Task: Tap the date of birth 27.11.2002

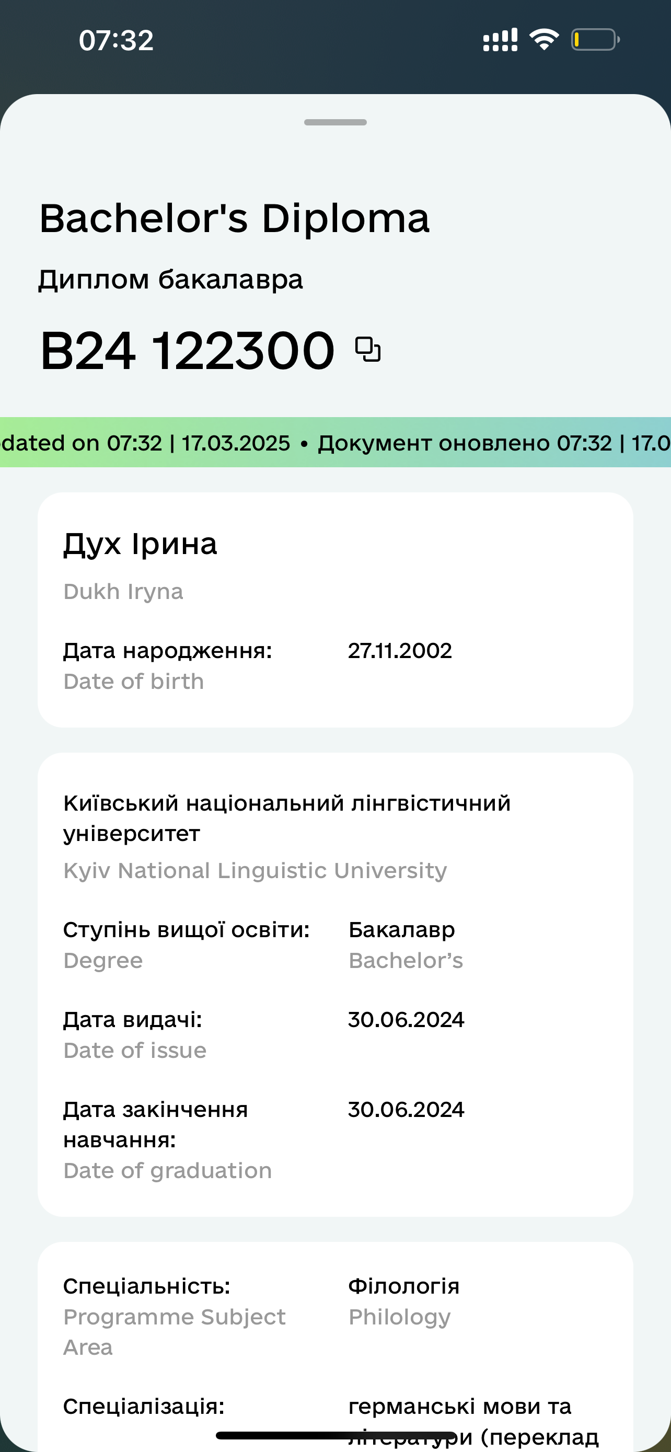Action: click(x=399, y=650)
